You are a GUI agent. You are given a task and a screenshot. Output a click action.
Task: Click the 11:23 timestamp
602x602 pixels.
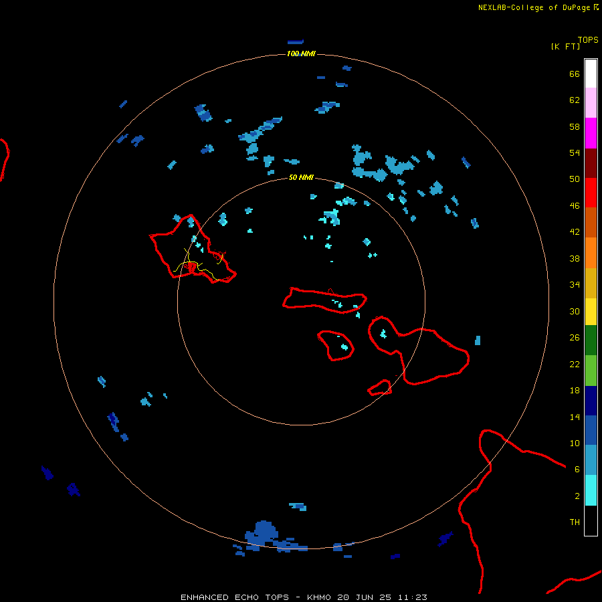pos(412,597)
